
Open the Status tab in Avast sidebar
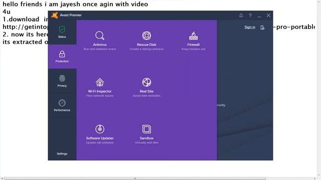pos(62,32)
